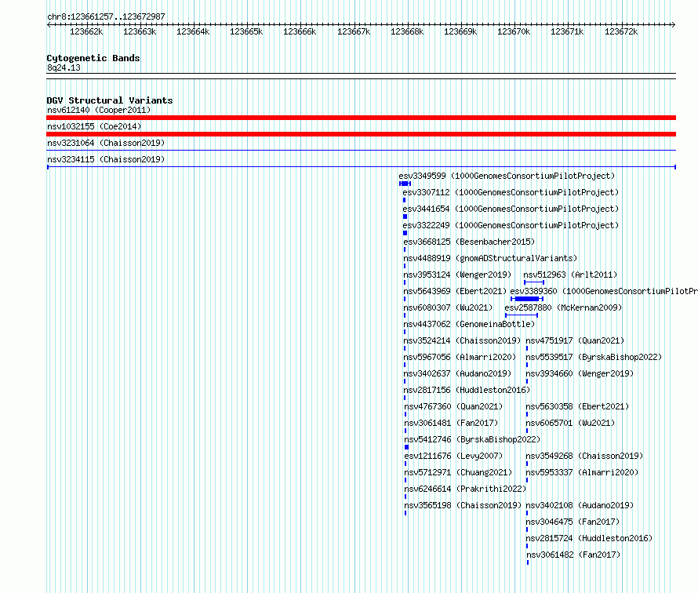This screenshot has height=593, width=698.
Task: Click the 123672k ruler position
Action: click(x=621, y=31)
